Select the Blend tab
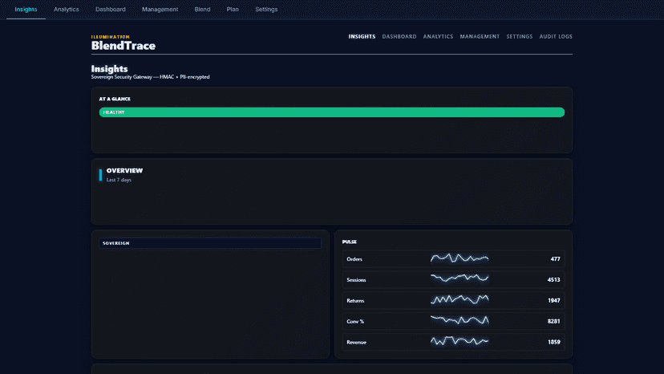 [x=202, y=10]
